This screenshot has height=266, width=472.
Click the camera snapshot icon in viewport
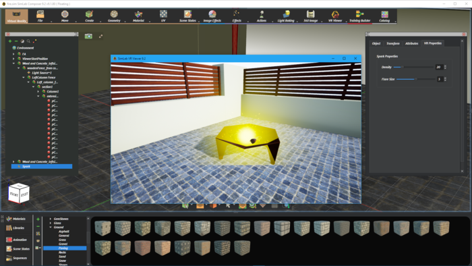(88, 36)
